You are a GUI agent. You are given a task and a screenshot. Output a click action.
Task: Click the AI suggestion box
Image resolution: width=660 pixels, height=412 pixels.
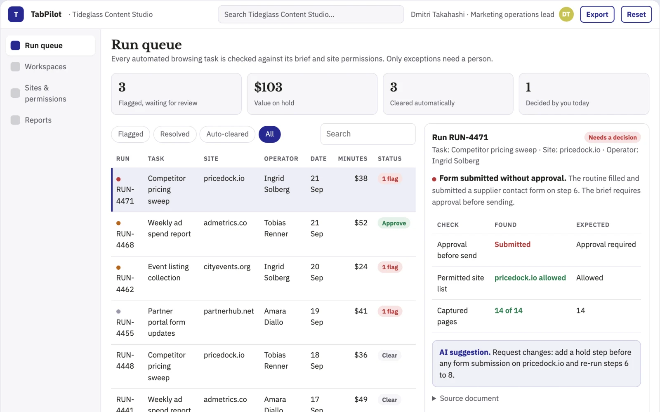coord(536,364)
